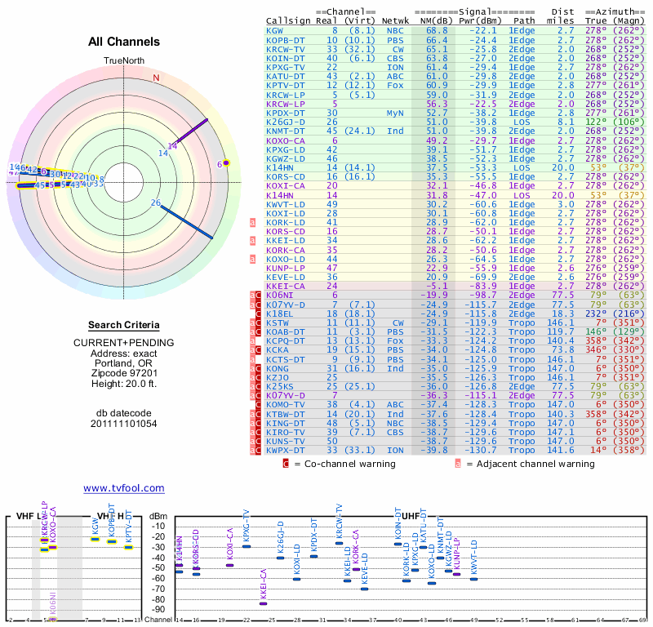The image size is (653, 627).
Task: Click the db datecode 201111101054 value
Action: click(124, 424)
